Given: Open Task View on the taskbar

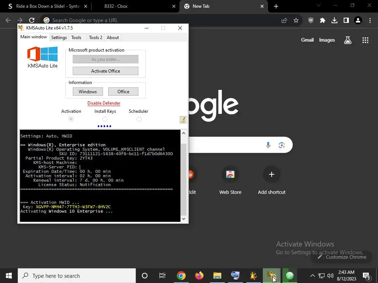Looking at the screenshot, I should [162, 276].
